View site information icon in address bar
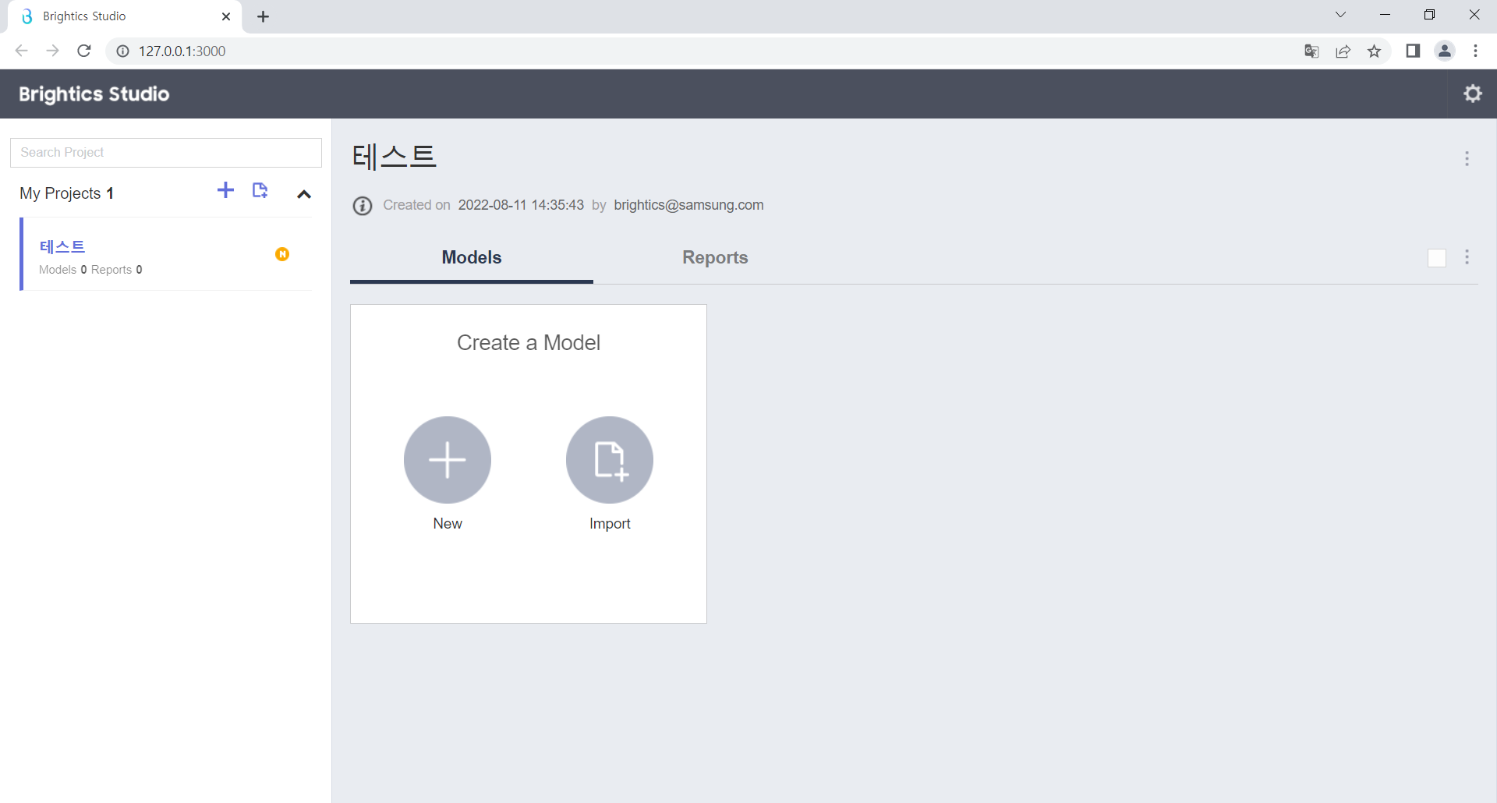This screenshot has width=1497, height=803. tap(122, 51)
